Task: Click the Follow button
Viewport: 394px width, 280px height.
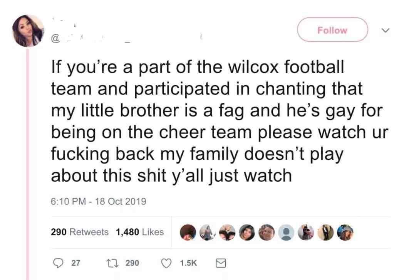Action: pos(332,30)
